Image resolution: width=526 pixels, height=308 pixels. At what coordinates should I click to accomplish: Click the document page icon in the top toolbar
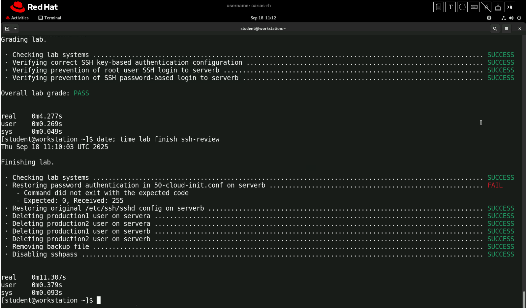438,7
